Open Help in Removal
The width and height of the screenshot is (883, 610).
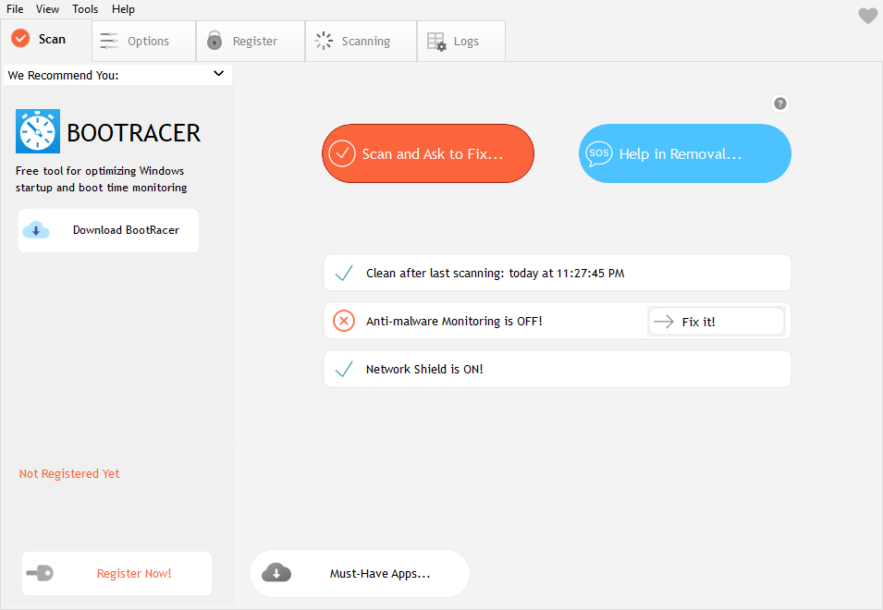(x=685, y=153)
